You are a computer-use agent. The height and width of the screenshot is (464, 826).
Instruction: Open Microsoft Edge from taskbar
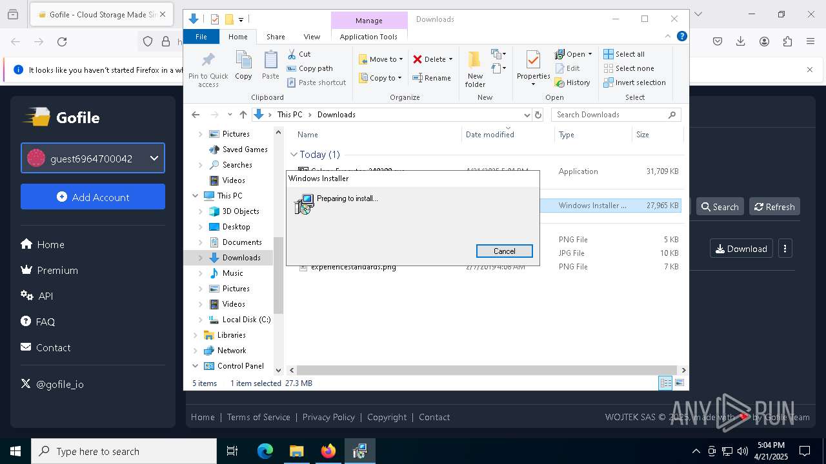(x=265, y=451)
